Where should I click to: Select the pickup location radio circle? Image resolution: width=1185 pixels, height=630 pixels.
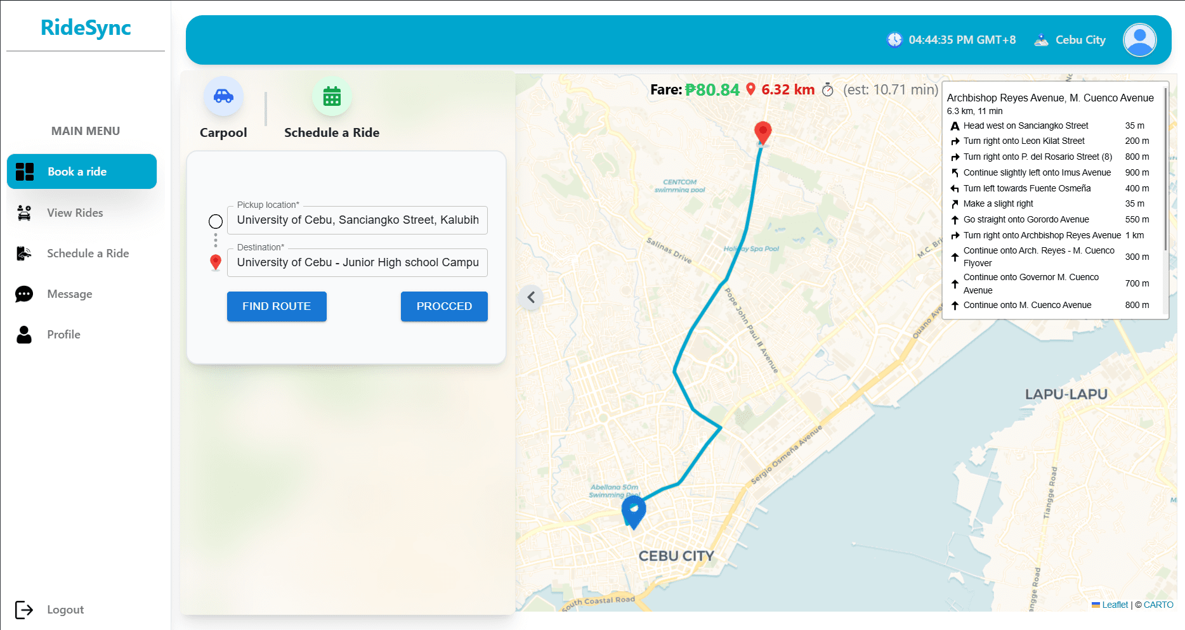tap(215, 221)
